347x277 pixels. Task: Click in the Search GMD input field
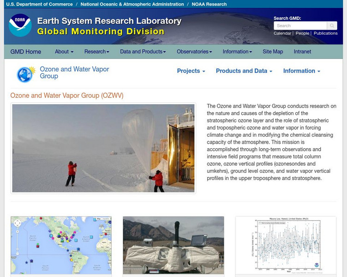click(300, 26)
